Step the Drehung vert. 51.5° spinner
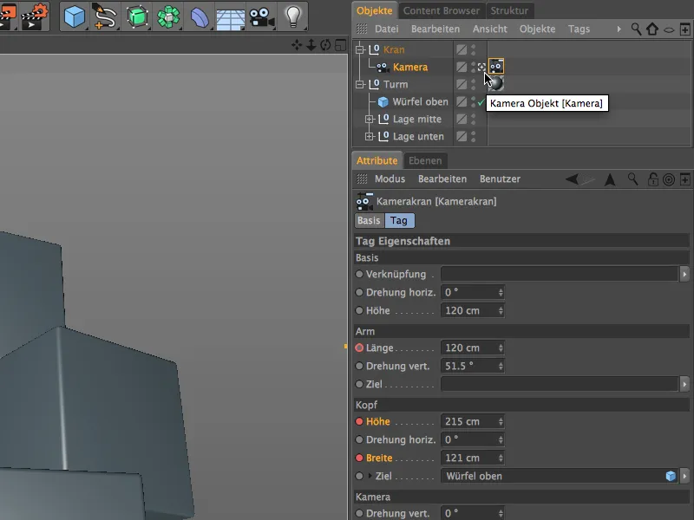Viewport: 694px width, 520px height. coord(501,366)
